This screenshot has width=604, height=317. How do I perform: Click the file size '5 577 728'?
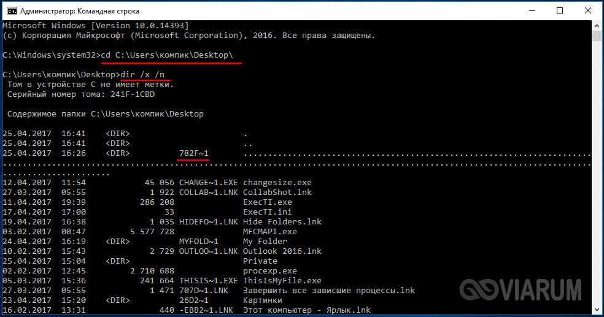pyautogui.click(x=152, y=232)
